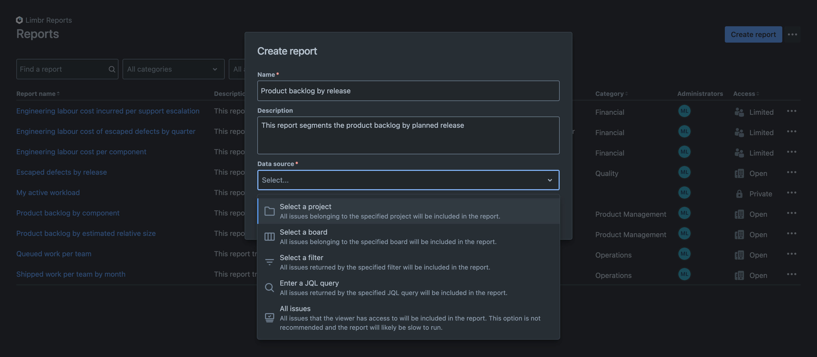The width and height of the screenshot is (817, 357).
Task: Click Quality category in Escaped defects row
Action: (607, 173)
